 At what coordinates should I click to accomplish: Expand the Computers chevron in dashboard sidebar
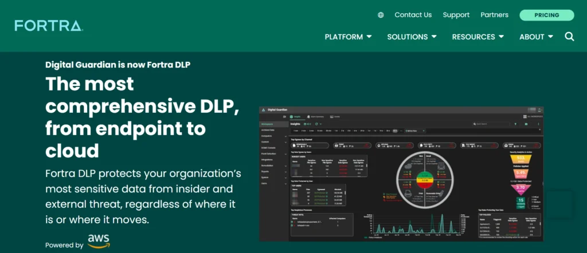pos(285,136)
